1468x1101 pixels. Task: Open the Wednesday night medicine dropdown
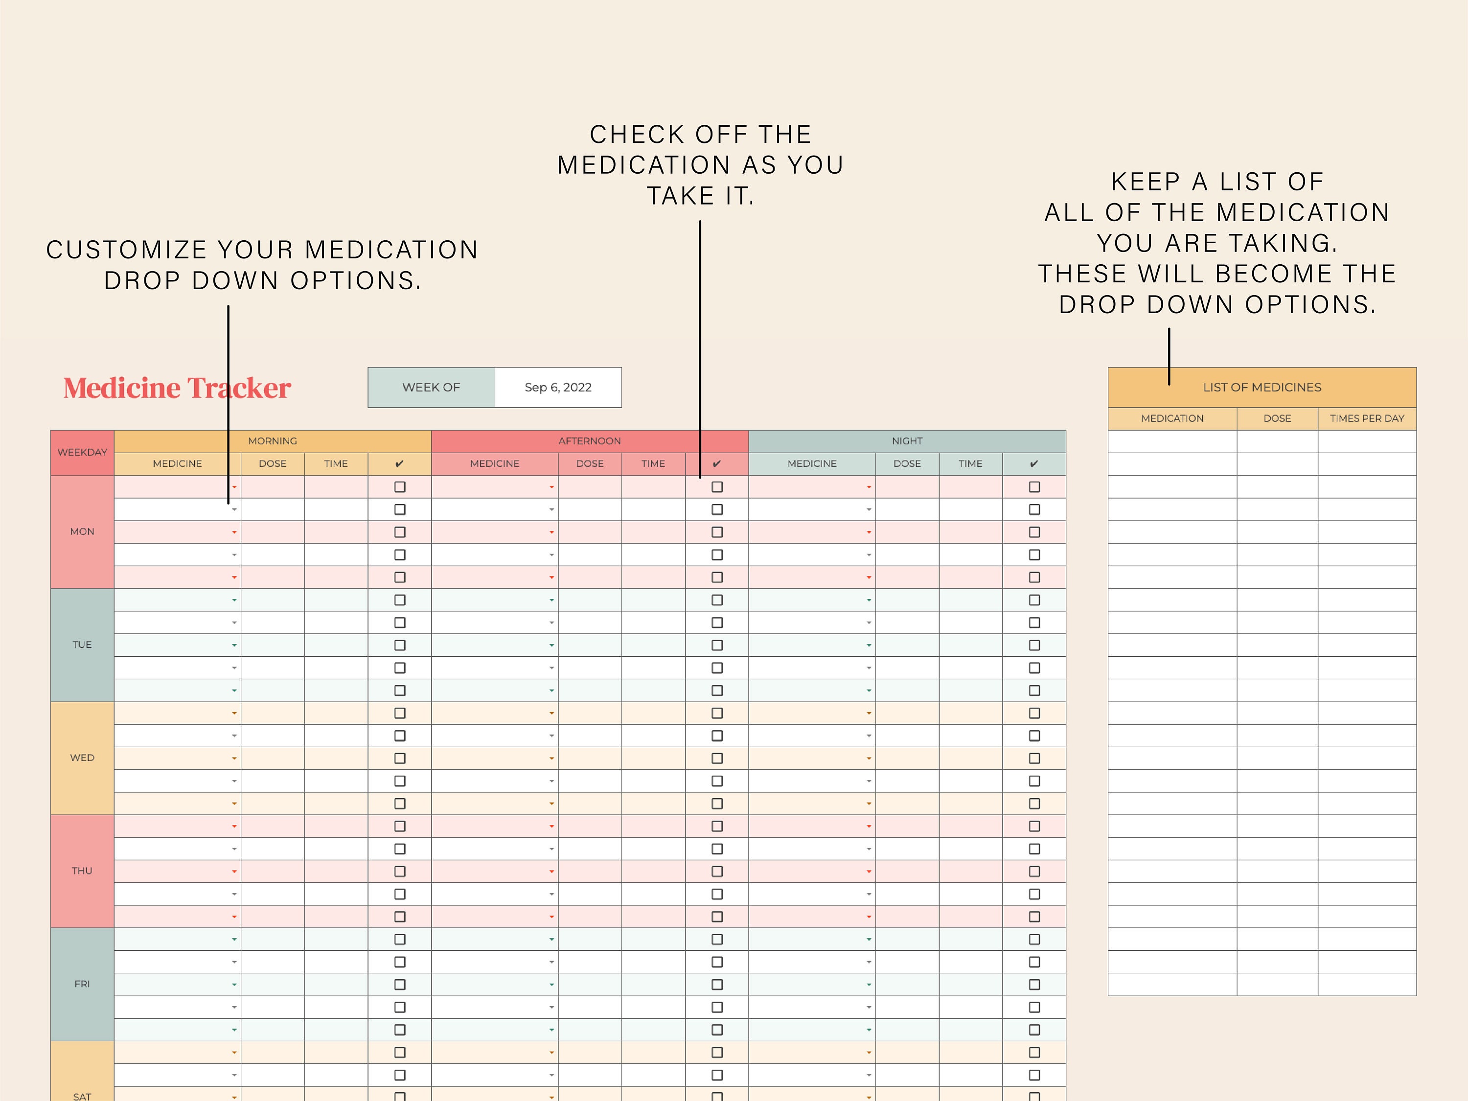coord(868,713)
